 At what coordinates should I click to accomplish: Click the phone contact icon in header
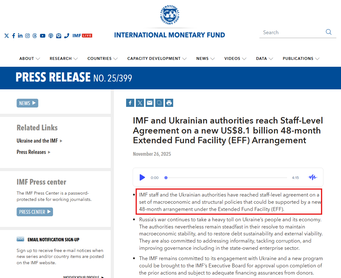click(67, 36)
